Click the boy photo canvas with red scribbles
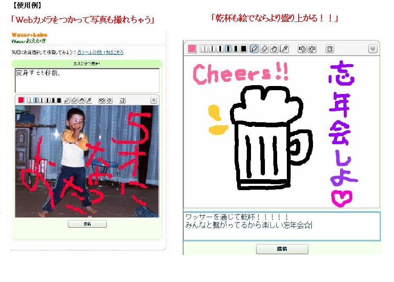The height and width of the screenshot is (282, 394). [x=87, y=161]
